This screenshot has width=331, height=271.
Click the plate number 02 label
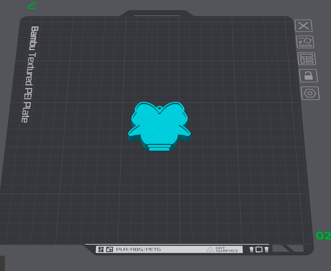323,236
